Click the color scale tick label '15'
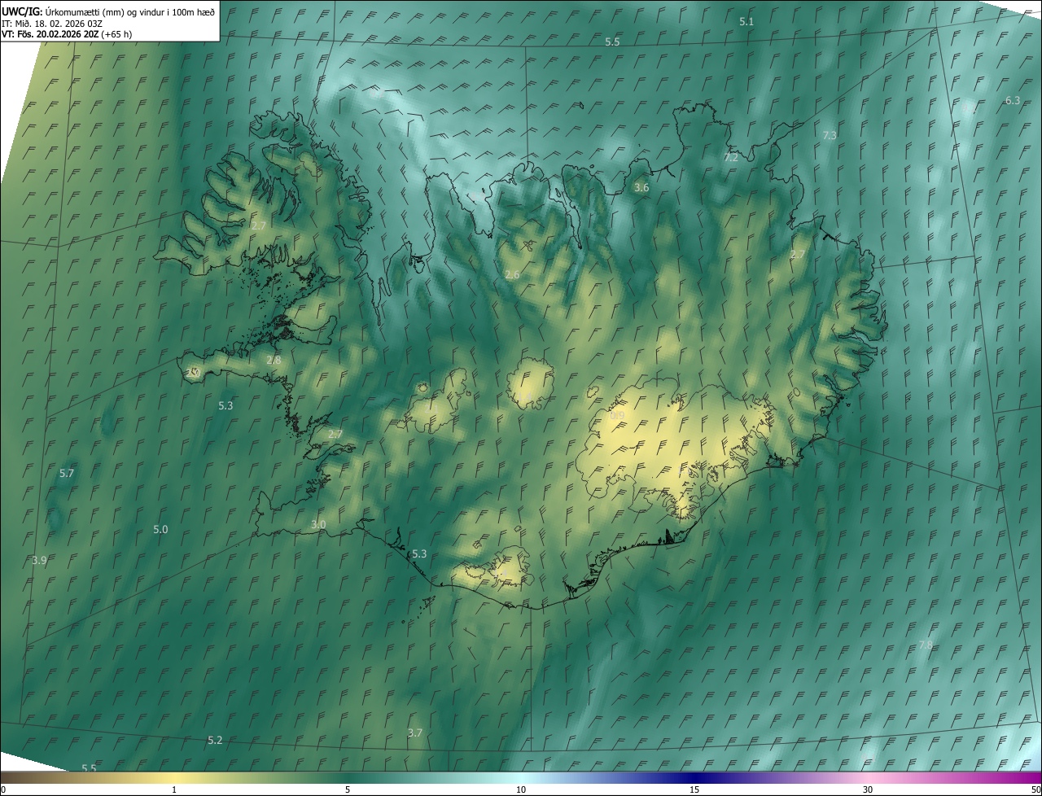This screenshot has width=1042, height=796. click(694, 789)
